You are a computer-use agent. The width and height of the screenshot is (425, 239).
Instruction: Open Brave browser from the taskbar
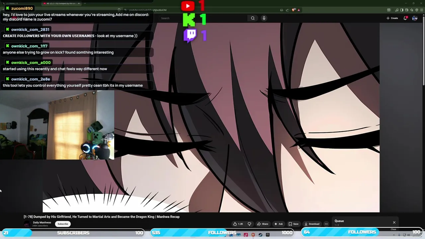(253, 235)
